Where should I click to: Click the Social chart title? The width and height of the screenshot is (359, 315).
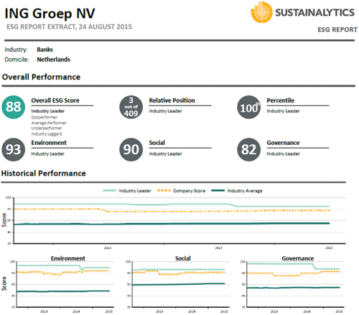pyautogui.click(x=183, y=258)
